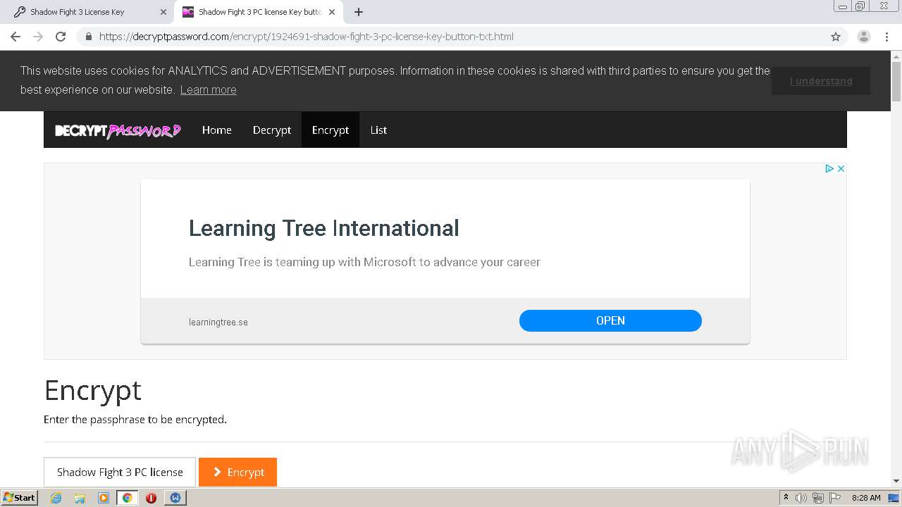Click the orange Encrypt button
The height and width of the screenshot is (507, 902).
pos(237,472)
